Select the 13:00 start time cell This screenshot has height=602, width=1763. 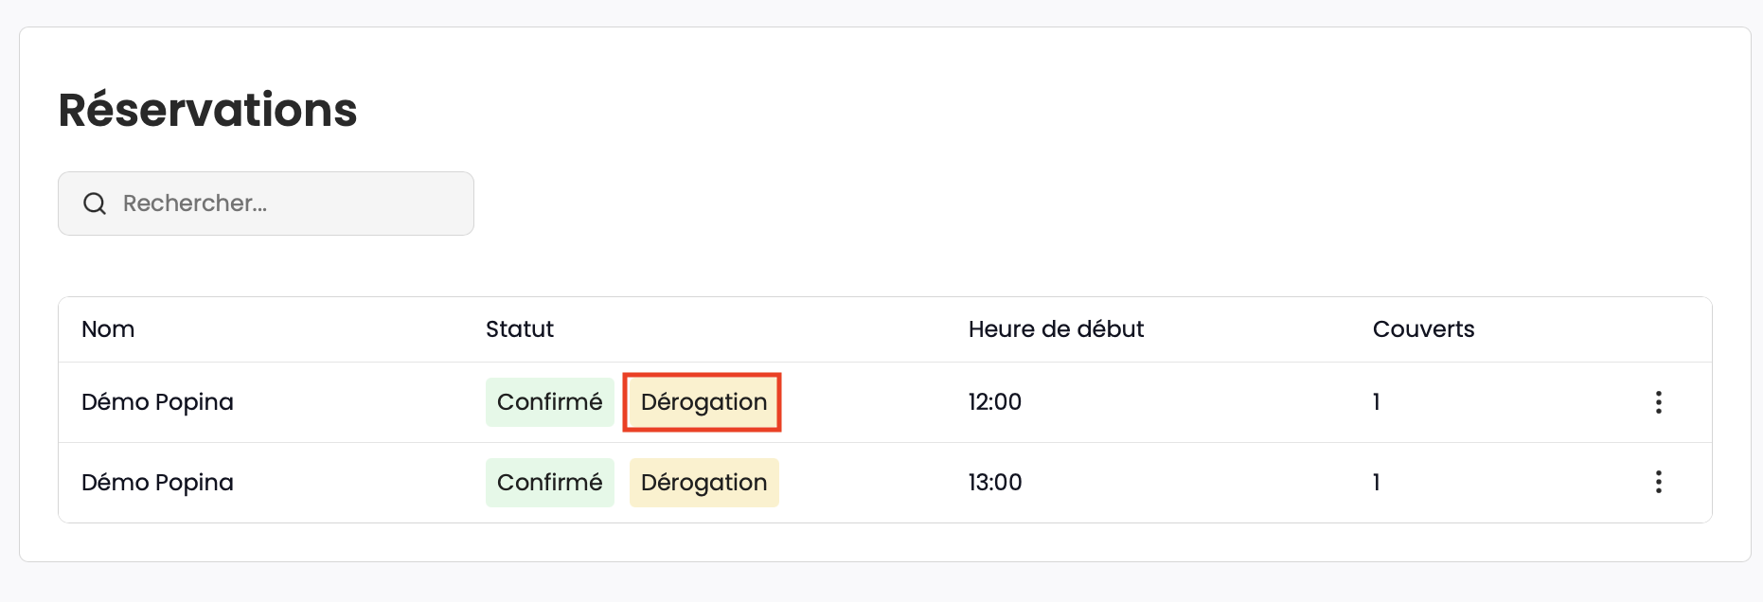pyautogui.click(x=995, y=483)
